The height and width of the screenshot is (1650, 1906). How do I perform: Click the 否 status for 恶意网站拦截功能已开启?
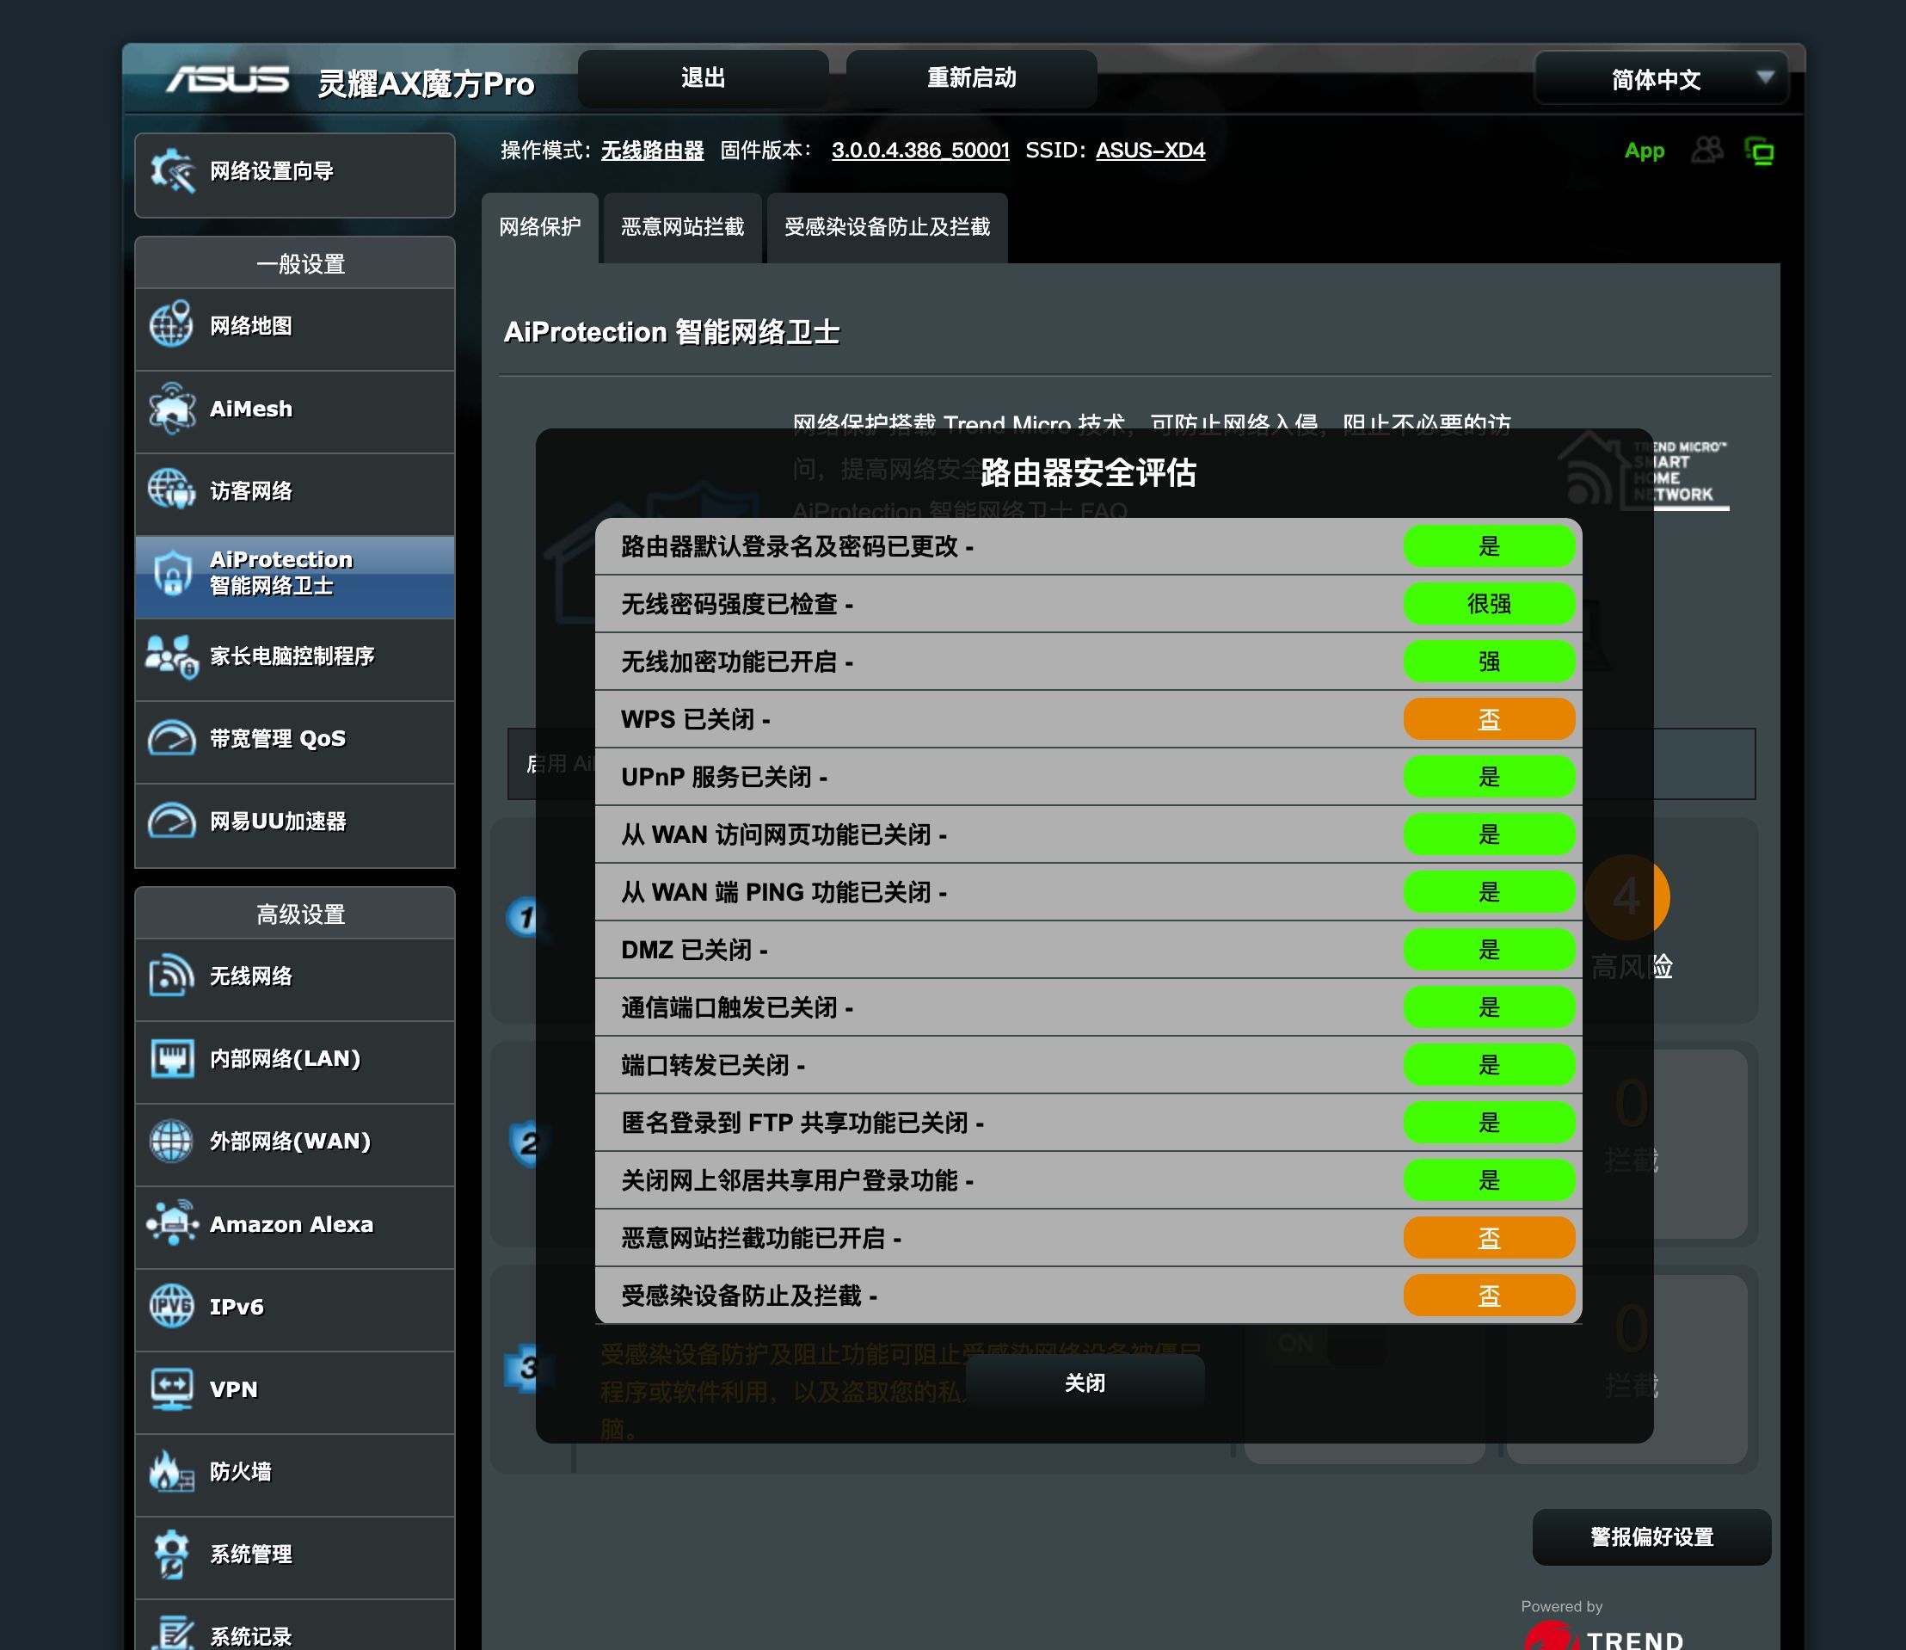pyautogui.click(x=1489, y=1239)
